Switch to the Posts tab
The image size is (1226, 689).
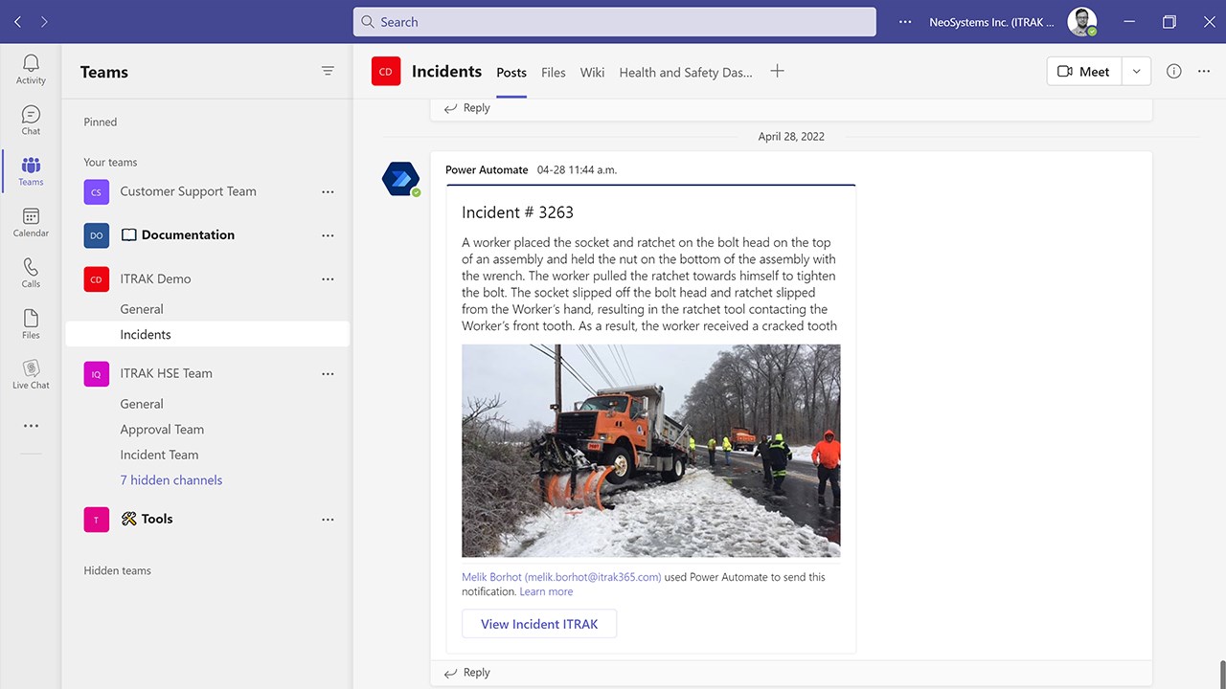[x=511, y=72]
